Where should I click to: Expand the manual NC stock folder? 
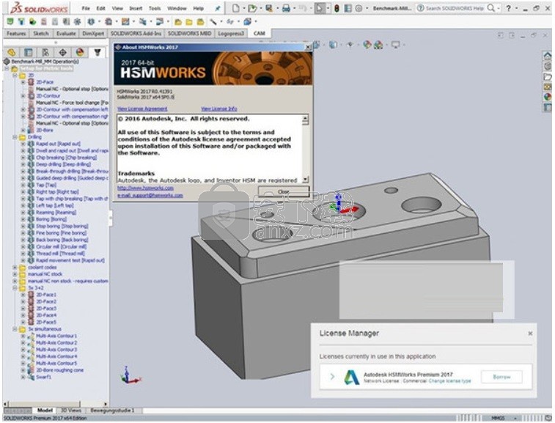coord(15,274)
